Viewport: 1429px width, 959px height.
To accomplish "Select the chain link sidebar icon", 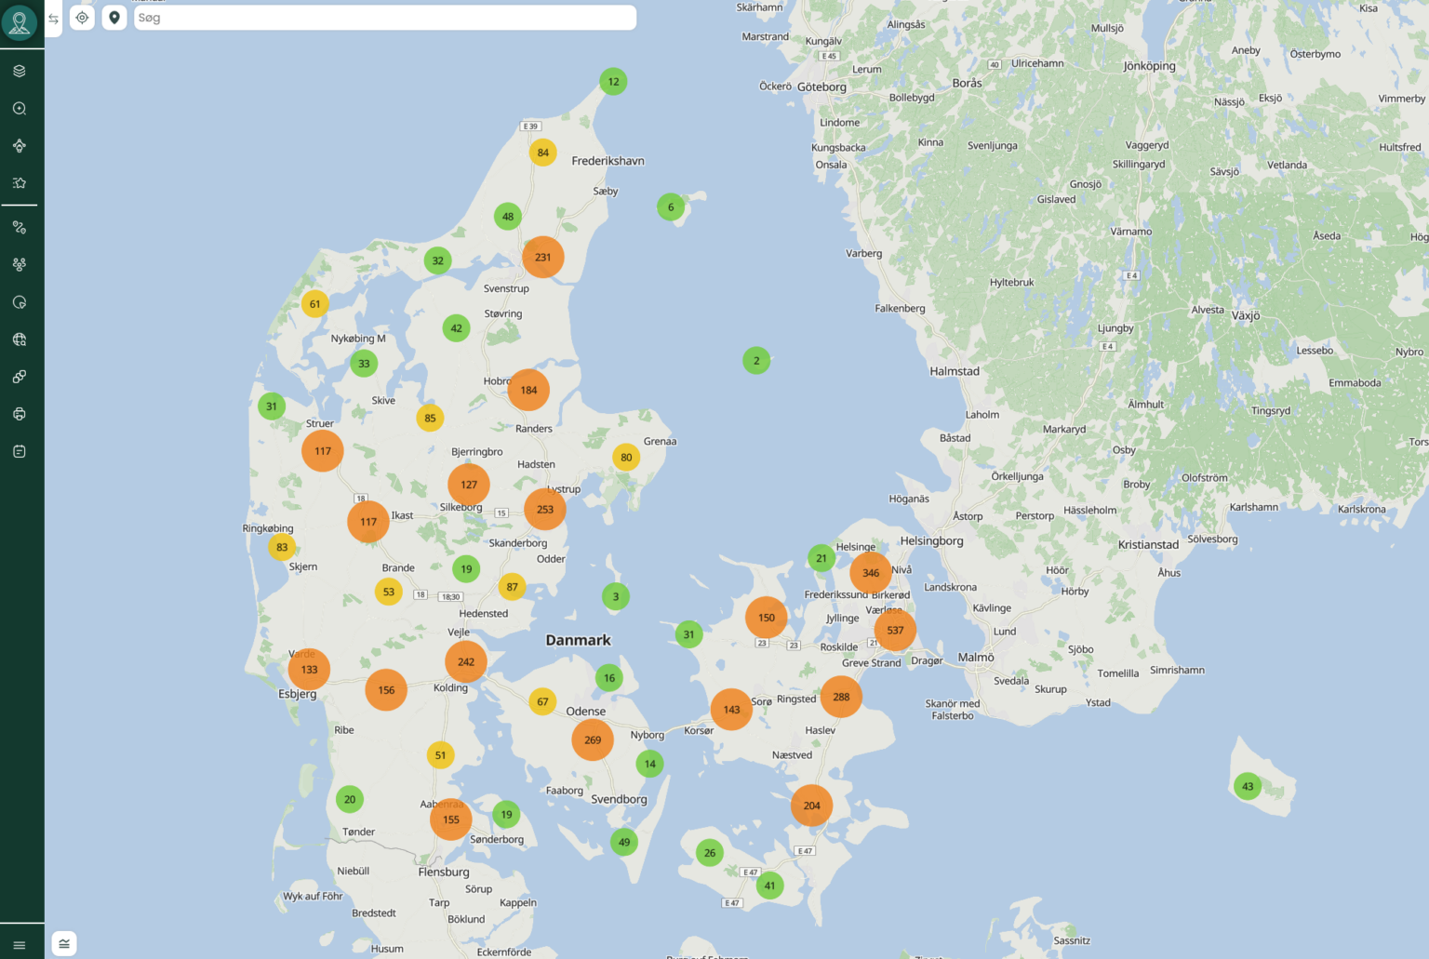I will pyautogui.click(x=20, y=376).
